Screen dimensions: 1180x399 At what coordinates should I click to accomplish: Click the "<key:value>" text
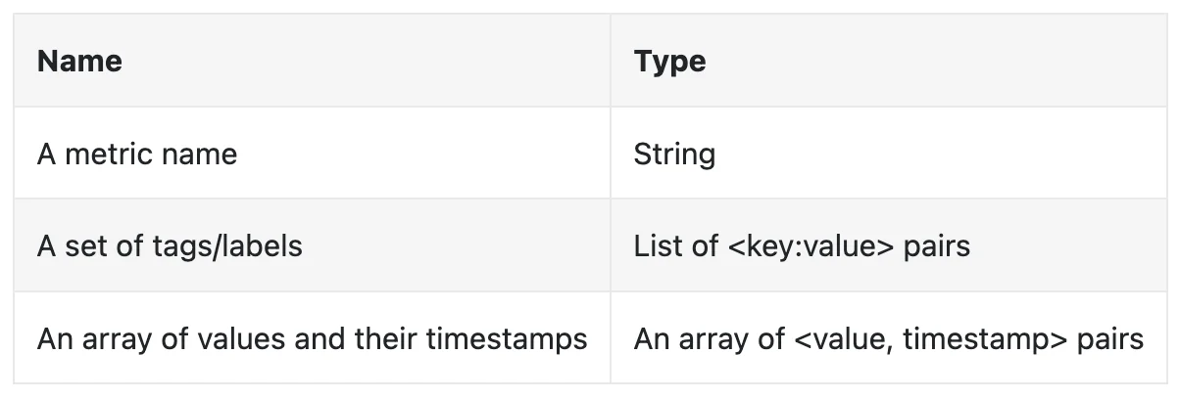pos(811,246)
